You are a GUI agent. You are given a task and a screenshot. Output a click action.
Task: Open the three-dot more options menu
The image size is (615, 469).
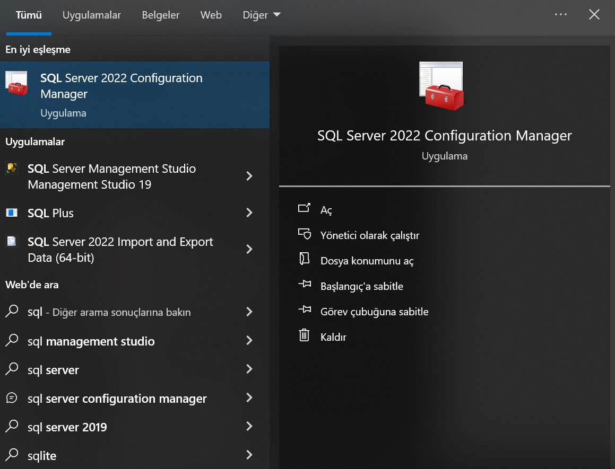click(x=560, y=15)
